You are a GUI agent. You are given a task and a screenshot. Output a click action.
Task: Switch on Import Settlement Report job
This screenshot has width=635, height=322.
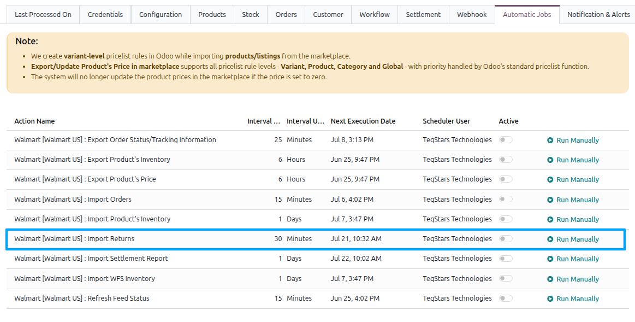[x=506, y=259]
